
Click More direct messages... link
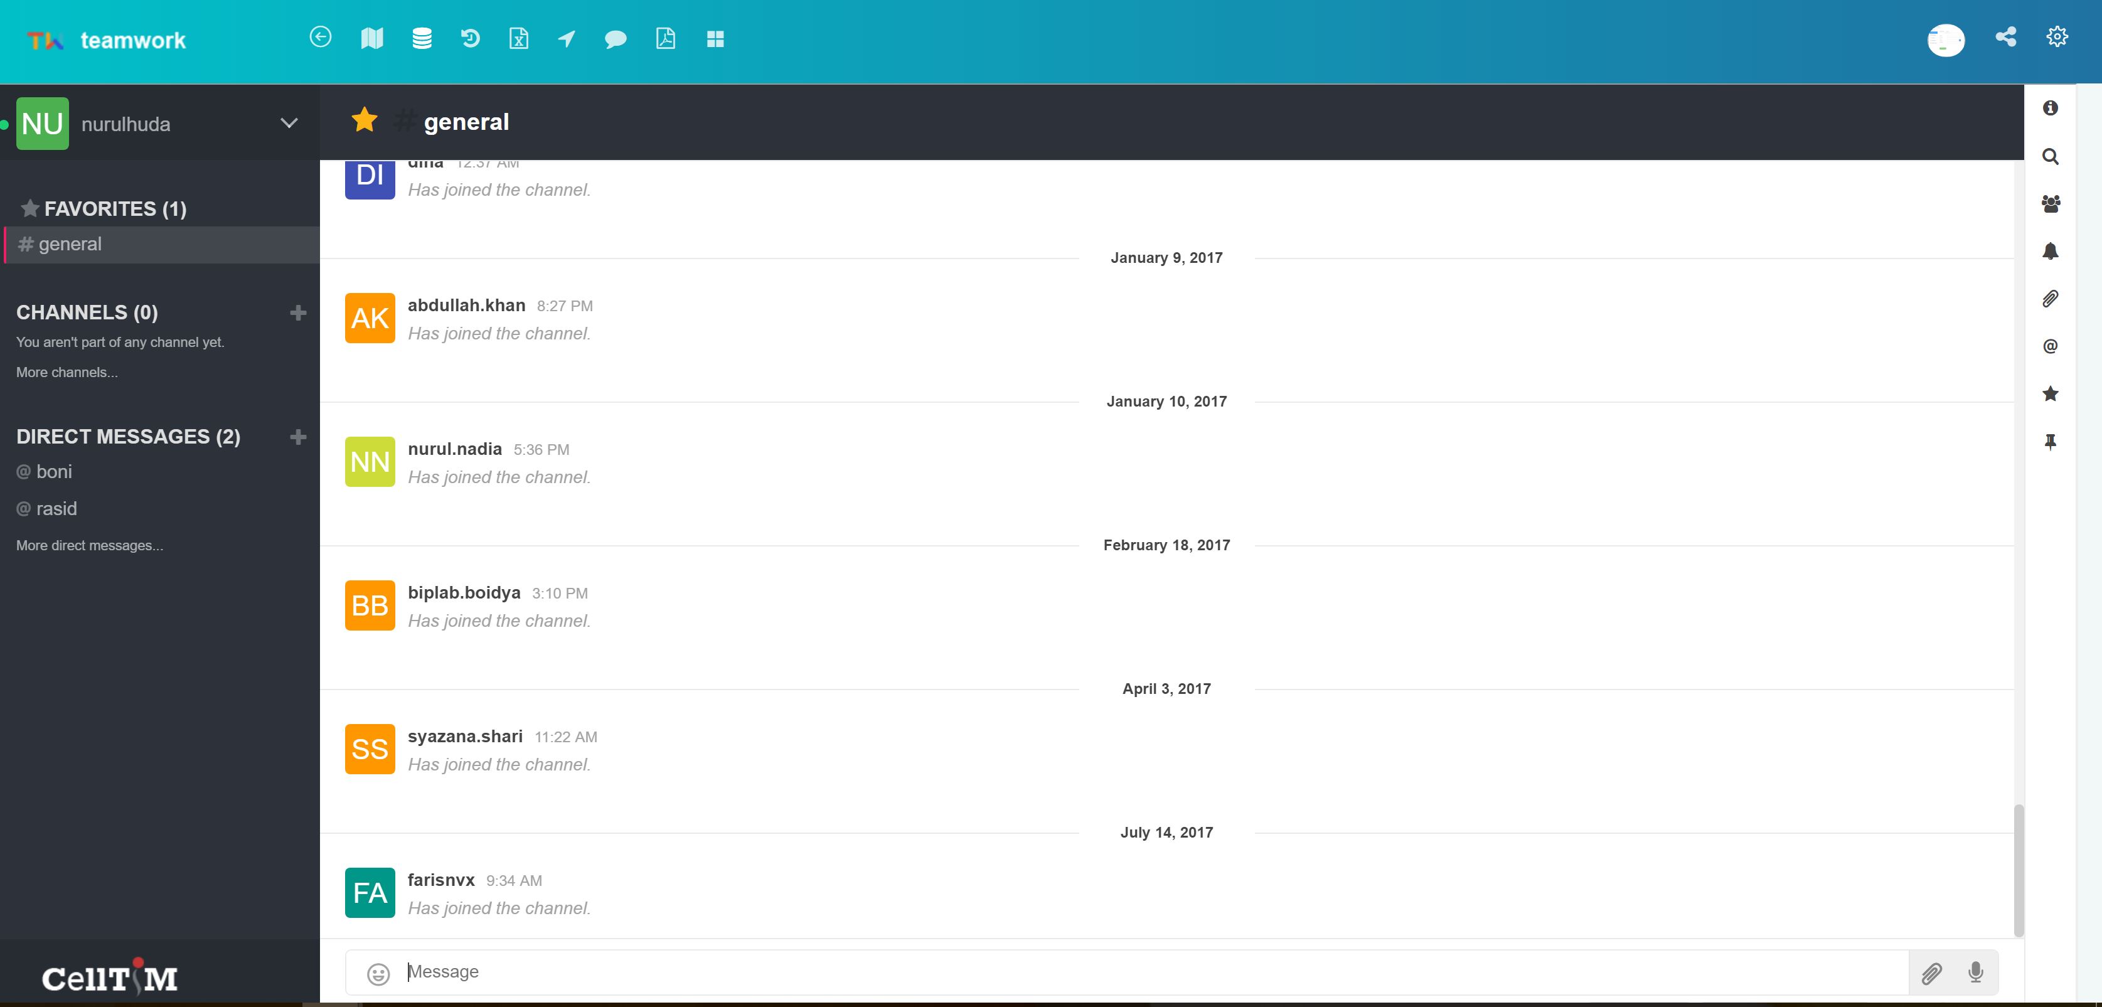90,545
